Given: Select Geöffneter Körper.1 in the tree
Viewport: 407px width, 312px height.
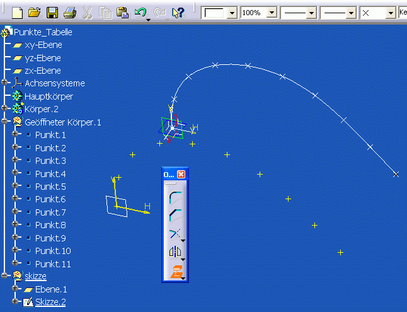Looking at the screenshot, I should pos(63,122).
